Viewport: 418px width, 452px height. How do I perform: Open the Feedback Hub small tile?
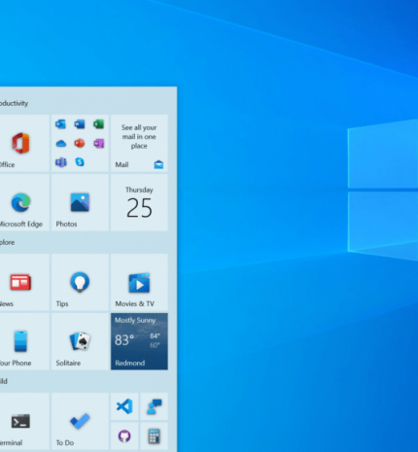(155, 406)
